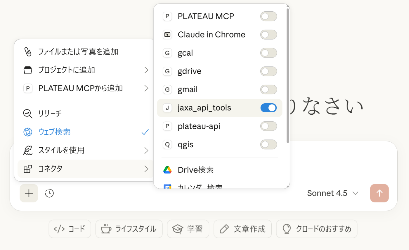The height and width of the screenshot is (250, 409).
Task: Uncheck the ウェブ検索 blue checkmark
Action: (x=145, y=132)
